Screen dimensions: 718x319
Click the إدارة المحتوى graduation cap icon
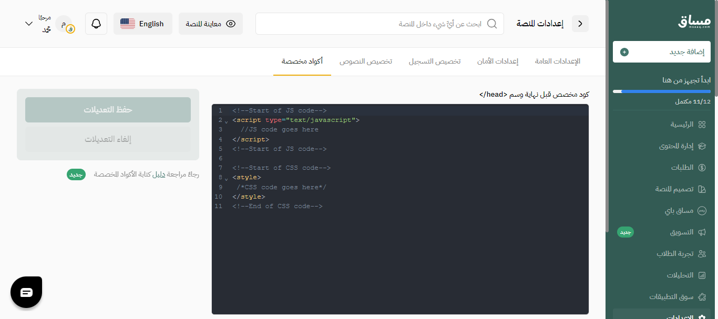702,146
